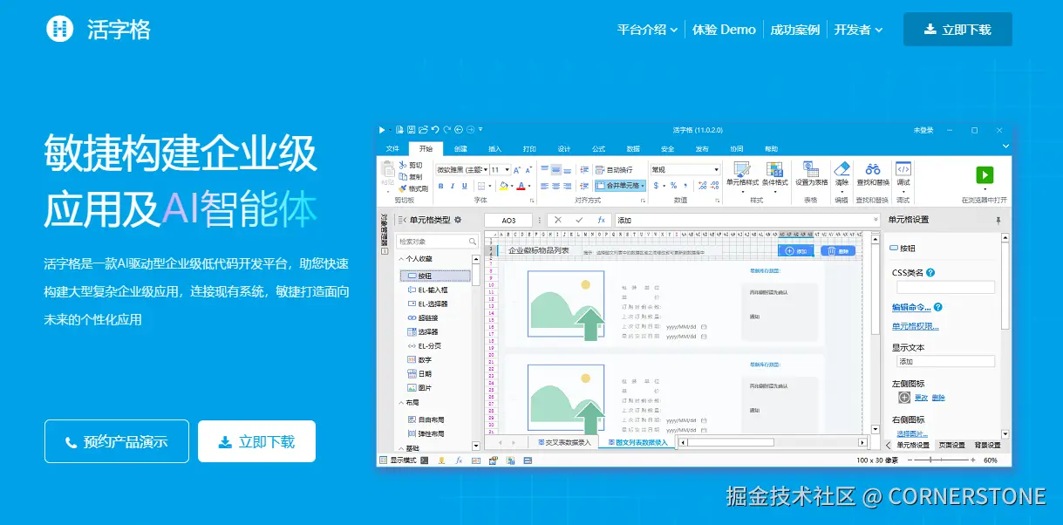Toggle 自动换行 (wrap text)
The image size is (1063, 525).
pyautogui.click(x=614, y=170)
